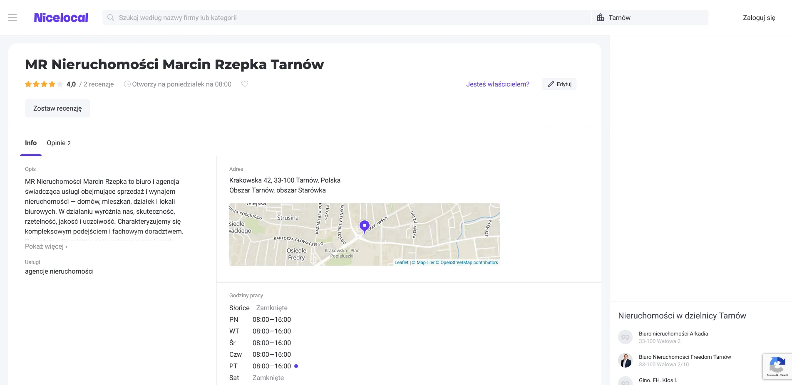The image size is (792, 385).
Task: Click the reCAPTCHA badge
Action: (x=777, y=366)
